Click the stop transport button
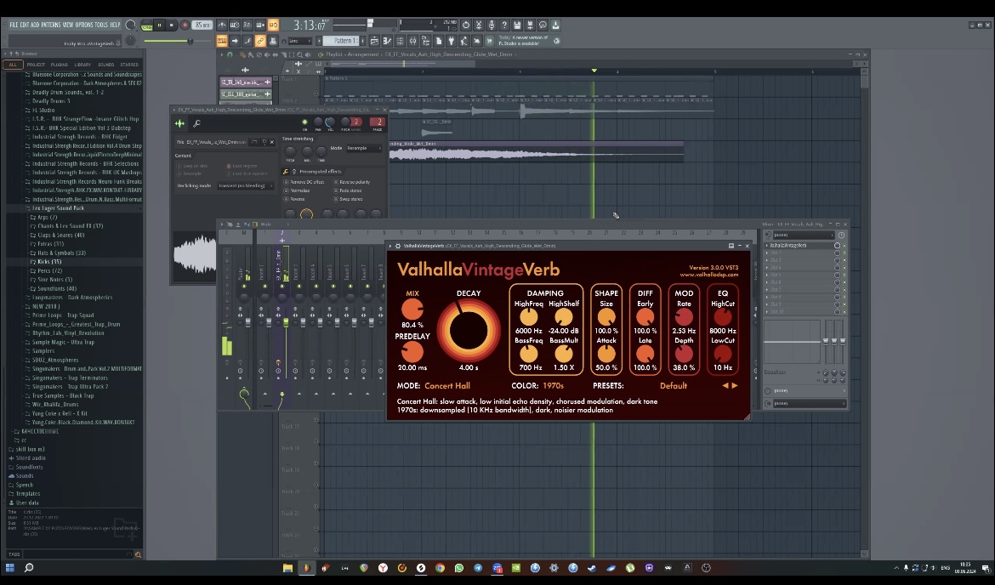Viewport: 995px width, 585px height. (x=171, y=25)
